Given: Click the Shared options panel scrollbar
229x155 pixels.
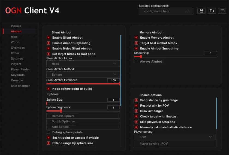Looking at the screenshot, I should (x=217, y=113).
